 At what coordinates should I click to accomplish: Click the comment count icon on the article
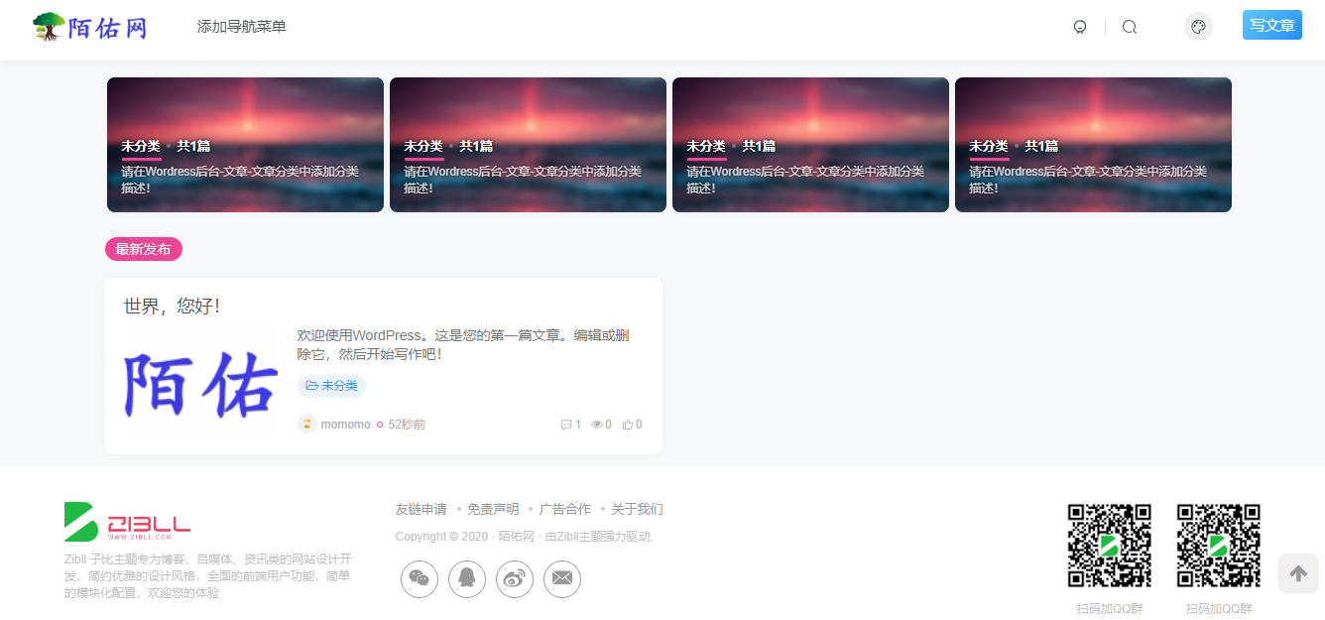point(566,424)
